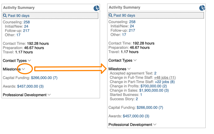
Task: Open Counseling total 258 in left panel
Action: 26,22
